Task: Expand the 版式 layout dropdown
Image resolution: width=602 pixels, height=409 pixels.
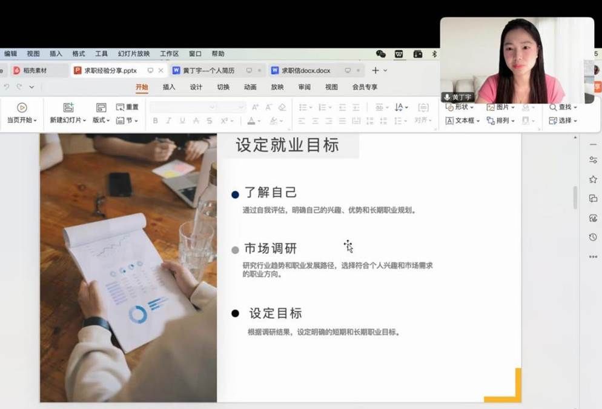Action: pos(101,121)
